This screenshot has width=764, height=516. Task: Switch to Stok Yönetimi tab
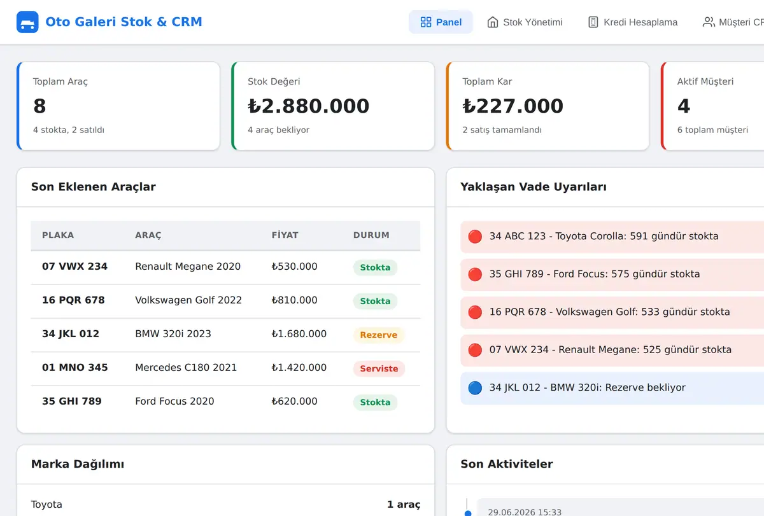coord(525,22)
